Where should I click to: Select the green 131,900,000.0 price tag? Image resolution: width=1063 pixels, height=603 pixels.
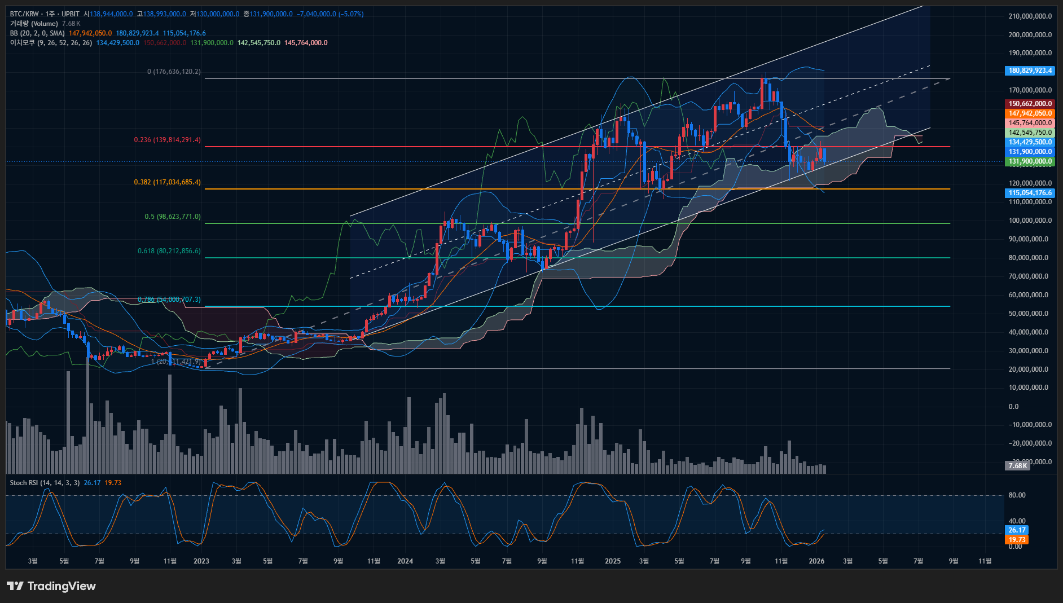[1030, 161]
